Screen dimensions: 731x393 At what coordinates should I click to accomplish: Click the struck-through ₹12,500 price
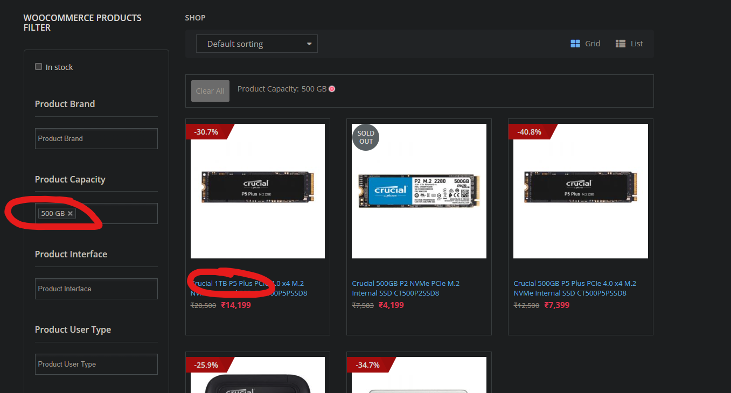point(526,305)
